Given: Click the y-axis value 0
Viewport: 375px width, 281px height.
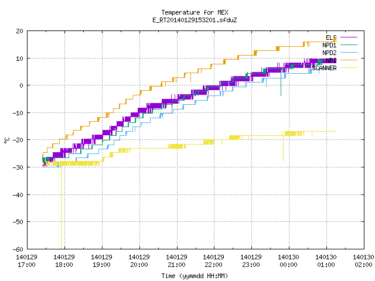Looking at the screenshot, I should (x=21, y=85).
